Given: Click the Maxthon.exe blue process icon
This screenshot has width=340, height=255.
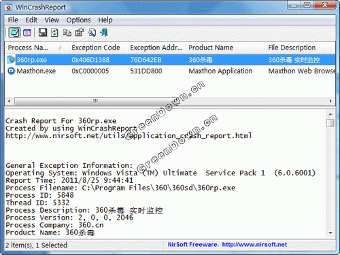Looking at the screenshot, I should (x=11, y=71).
